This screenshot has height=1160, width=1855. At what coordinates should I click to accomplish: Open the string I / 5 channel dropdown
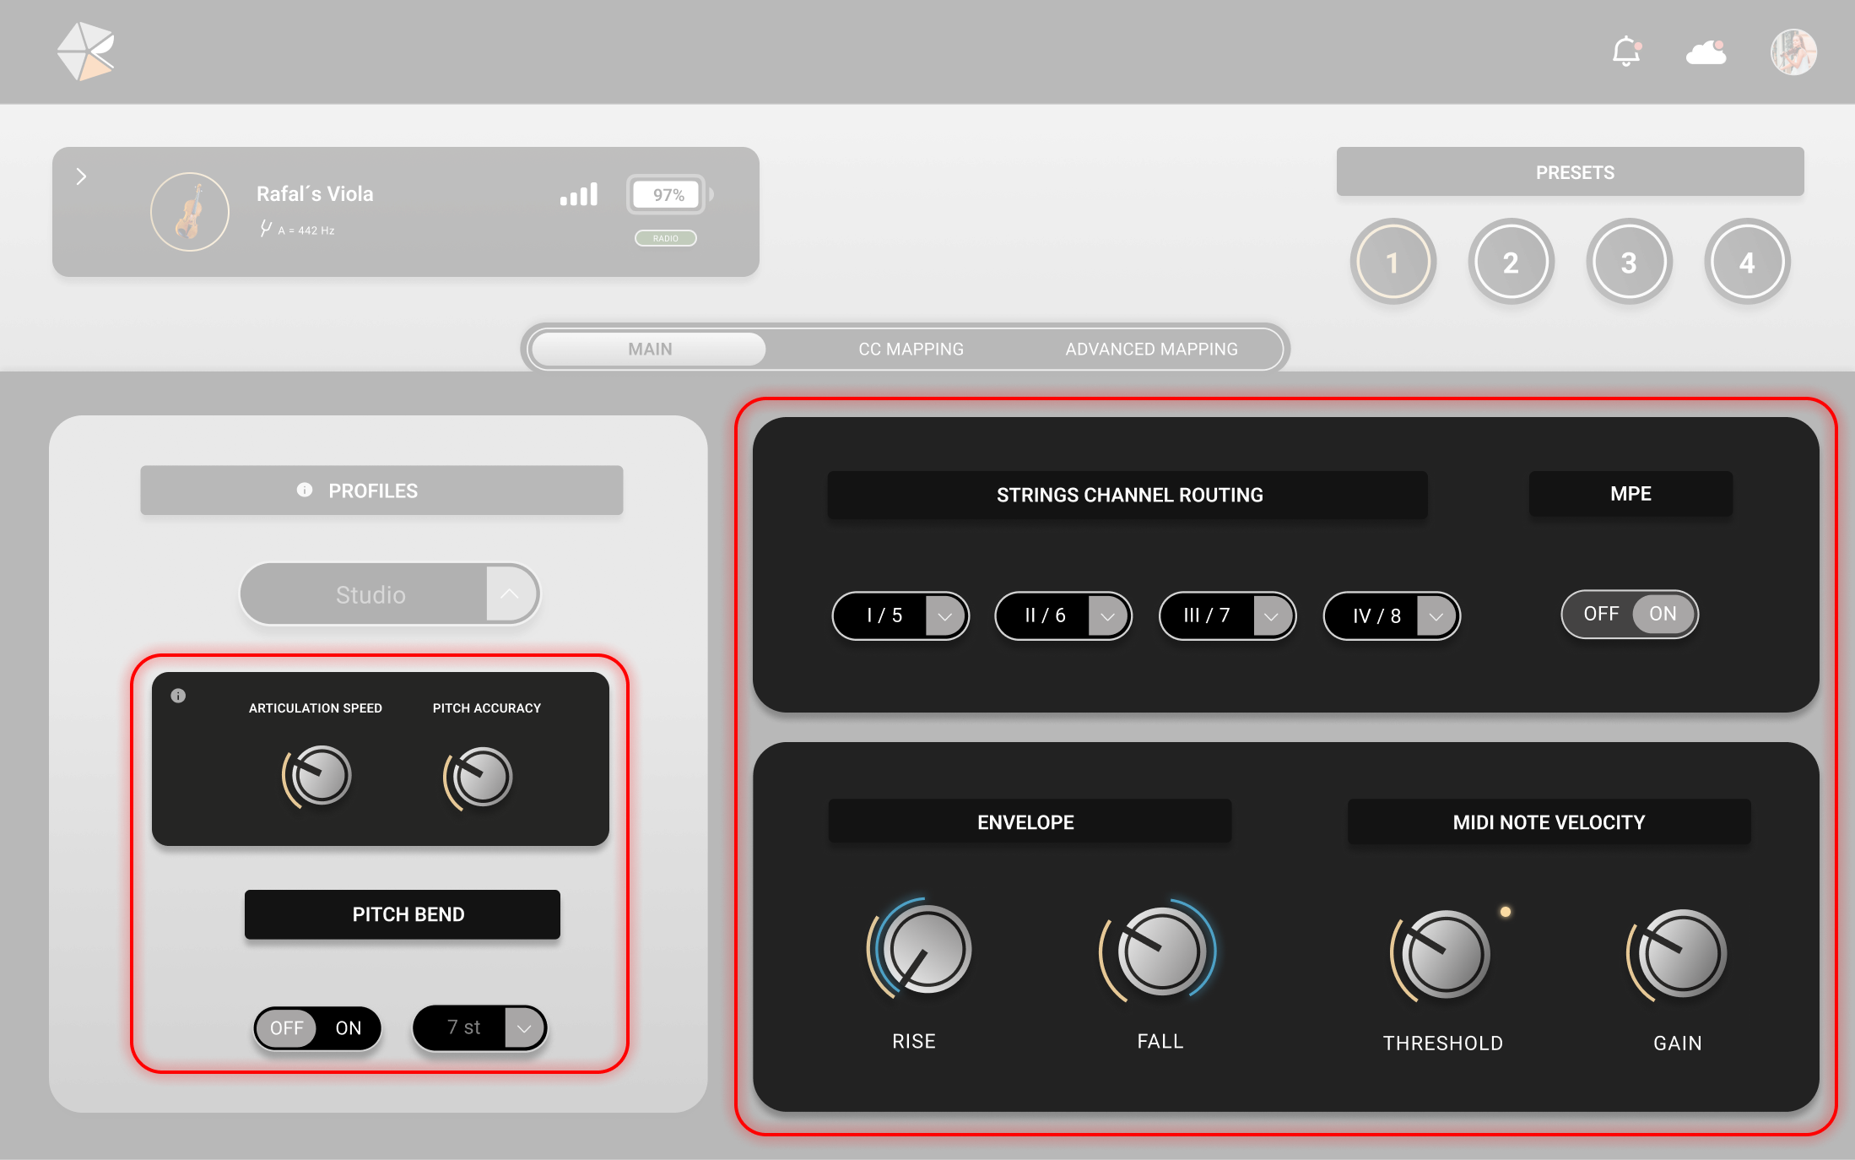pos(944,616)
